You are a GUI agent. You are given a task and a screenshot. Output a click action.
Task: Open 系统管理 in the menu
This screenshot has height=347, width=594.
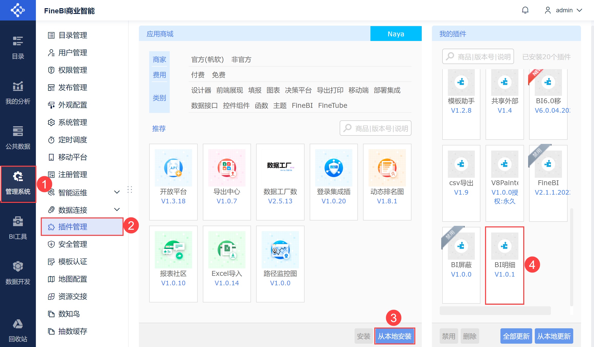[73, 122]
